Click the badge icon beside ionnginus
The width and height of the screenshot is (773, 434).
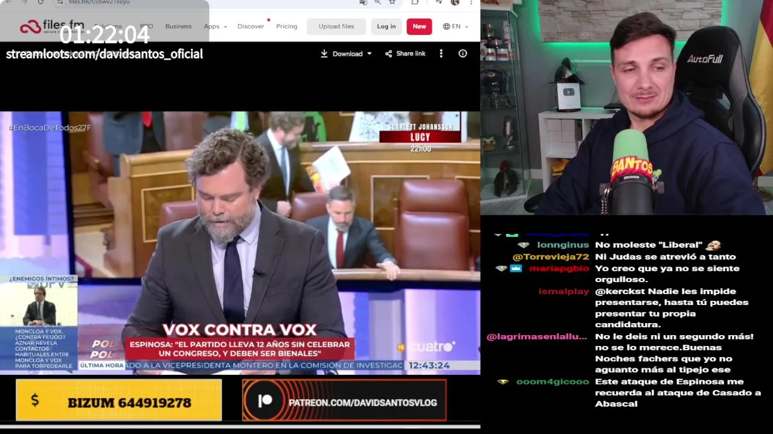click(x=524, y=245)
